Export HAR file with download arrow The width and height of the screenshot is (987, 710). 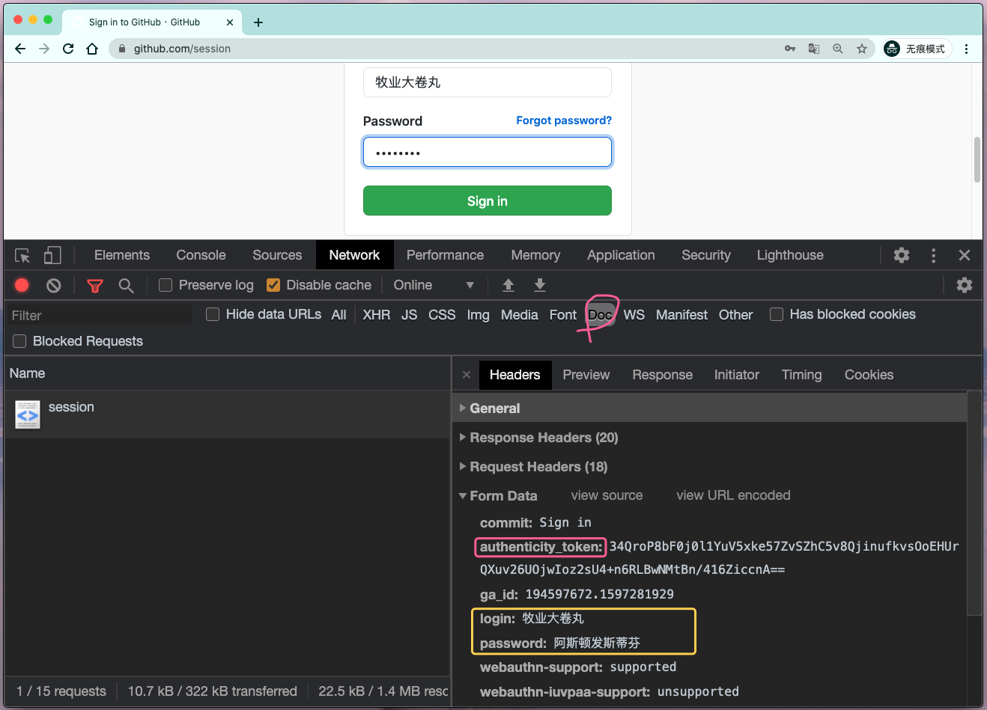(x=540, y=285)
